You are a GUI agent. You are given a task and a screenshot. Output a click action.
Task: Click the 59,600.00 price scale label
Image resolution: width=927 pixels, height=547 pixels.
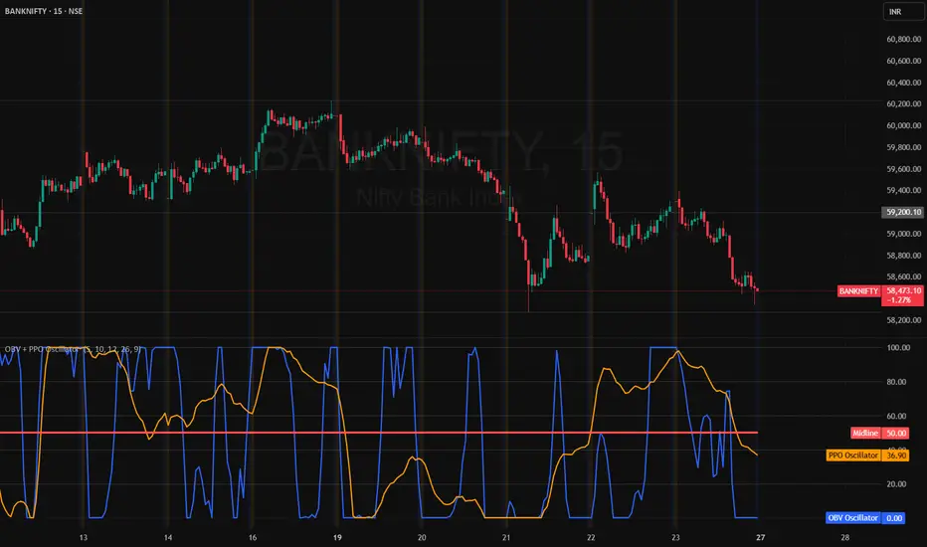click(904, 169)
